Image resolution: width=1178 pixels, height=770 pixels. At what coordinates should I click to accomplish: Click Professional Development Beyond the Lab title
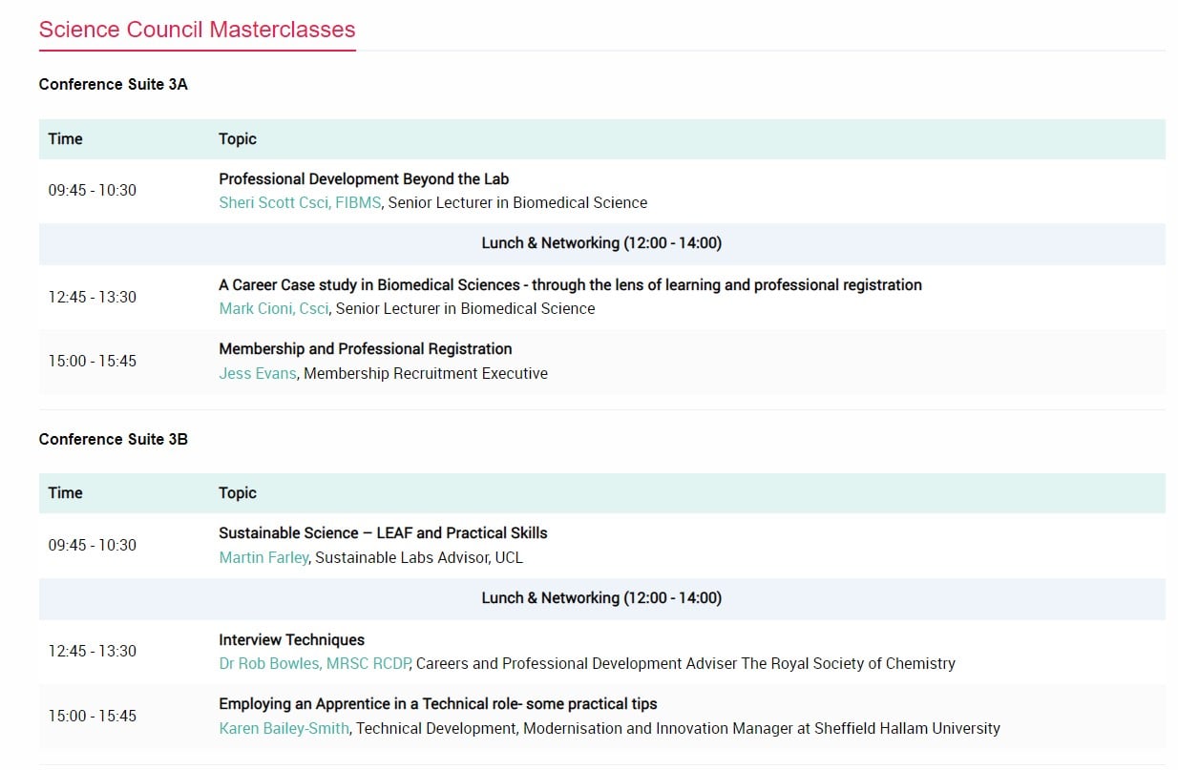pos(364,178)
